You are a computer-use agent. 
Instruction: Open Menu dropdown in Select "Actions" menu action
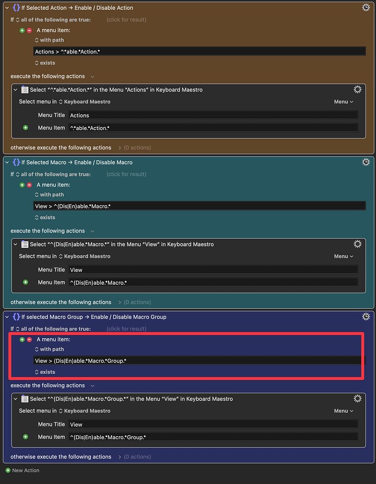(343, 101)
